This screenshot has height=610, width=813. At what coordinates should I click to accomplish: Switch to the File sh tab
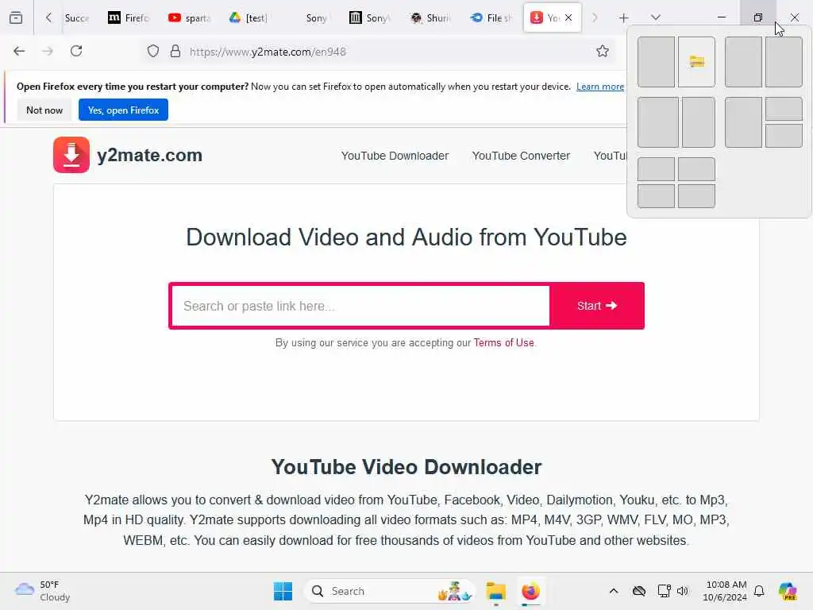(x=491, y=18)
